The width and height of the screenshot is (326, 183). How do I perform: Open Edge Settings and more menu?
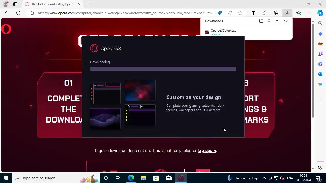(x=310, y=13)
